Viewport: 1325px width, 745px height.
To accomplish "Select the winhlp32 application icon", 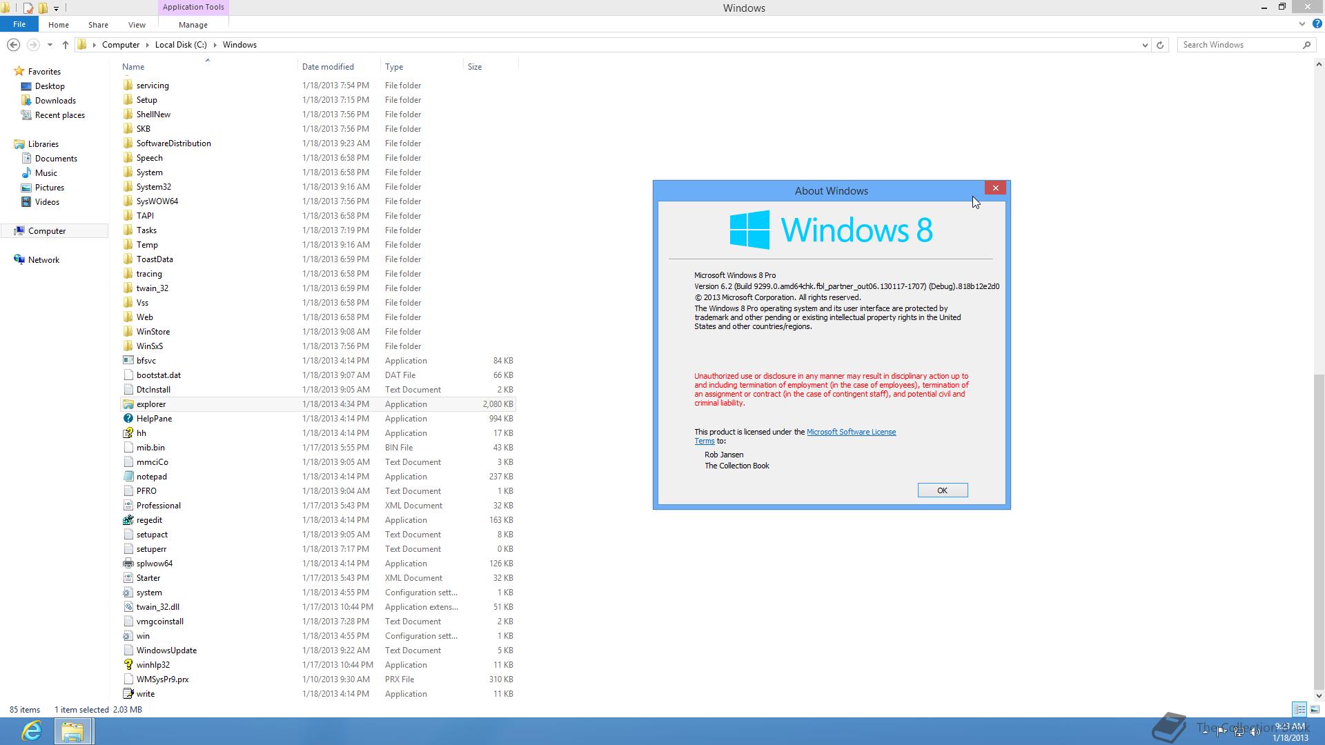I will pyautogui.click(x=128, y=665).
